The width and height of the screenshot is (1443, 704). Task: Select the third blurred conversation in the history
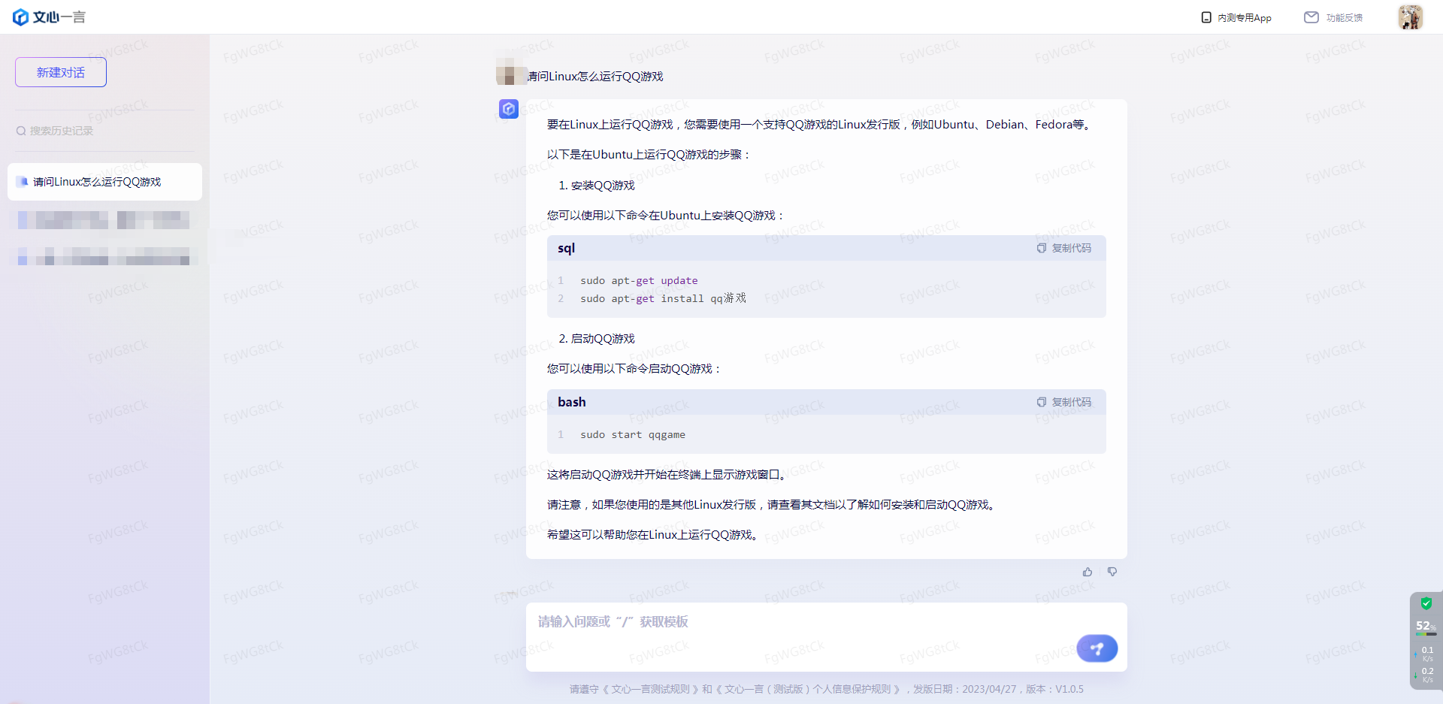pos(104,257)
